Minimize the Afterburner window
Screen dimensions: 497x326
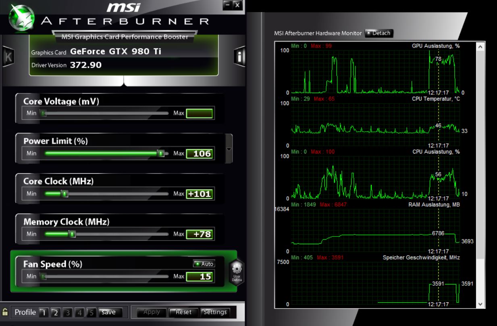pos(227,5)
